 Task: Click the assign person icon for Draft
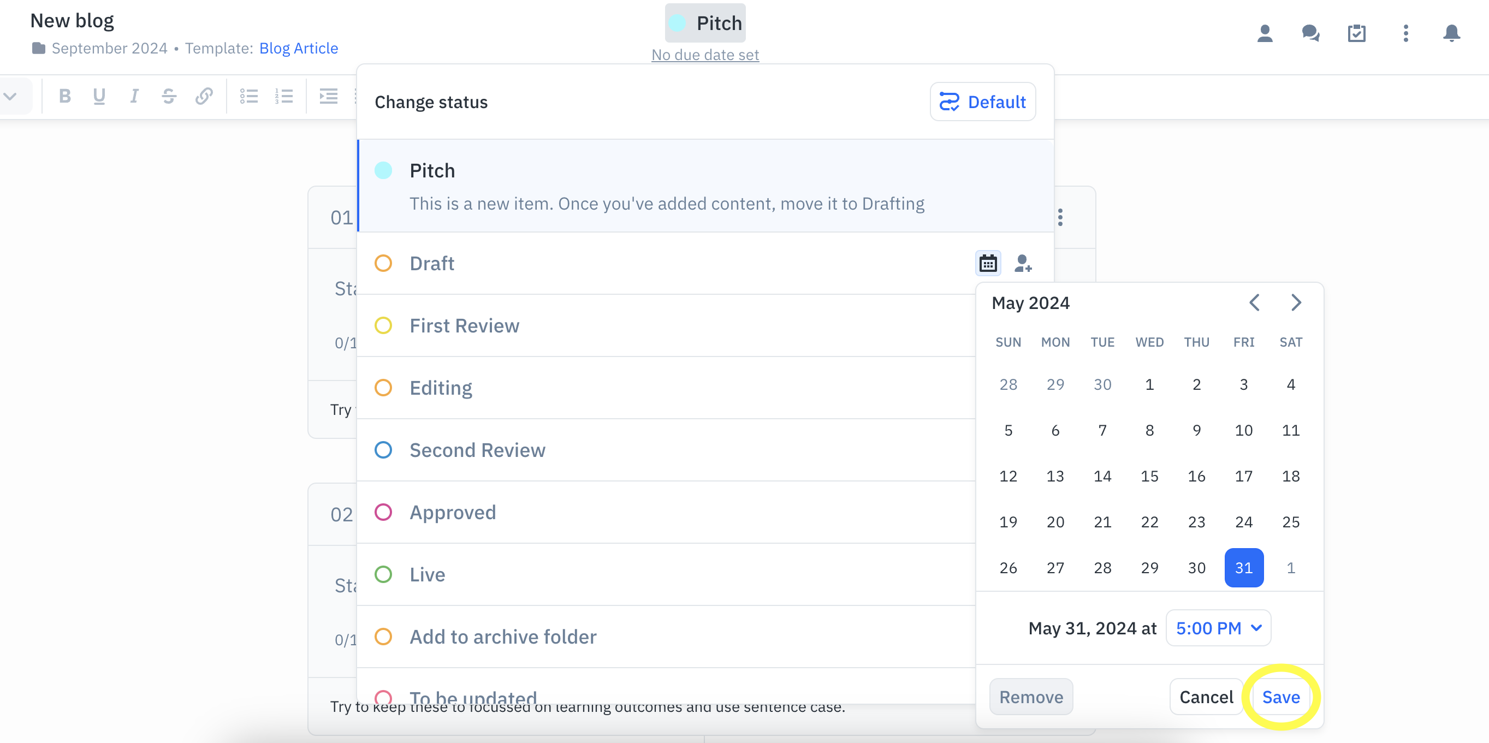(1023, 264)
